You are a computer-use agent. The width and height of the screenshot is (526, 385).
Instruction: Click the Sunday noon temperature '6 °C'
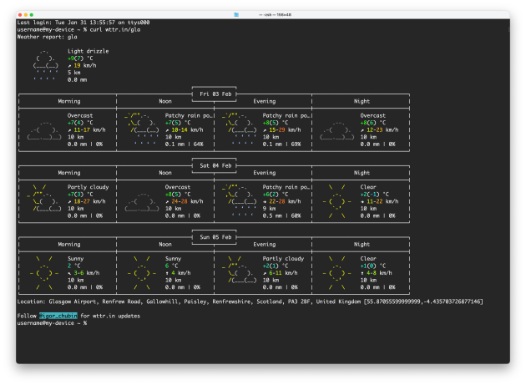pyautogui.click(x=171, y=266)
